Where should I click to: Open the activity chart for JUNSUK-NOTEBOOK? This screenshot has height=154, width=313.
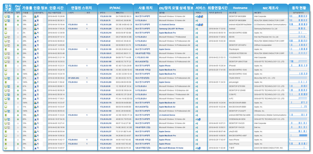point(298,53)
